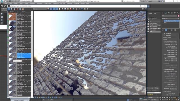Select the Water Level = 2 history entry
The height and width of the screenshot is (101, 180).
(24, 56)
